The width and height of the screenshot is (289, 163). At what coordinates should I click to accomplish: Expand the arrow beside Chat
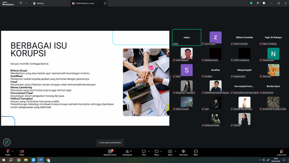tap(149, 151)
